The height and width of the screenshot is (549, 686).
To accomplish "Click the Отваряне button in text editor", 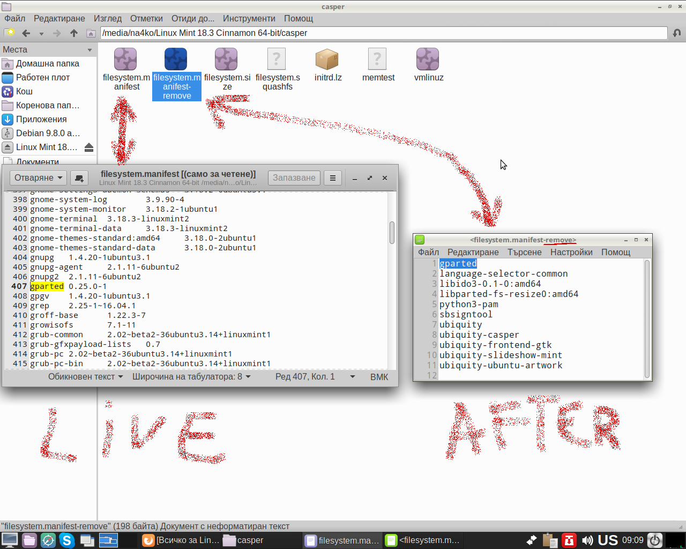I will [x=39, y=178].
